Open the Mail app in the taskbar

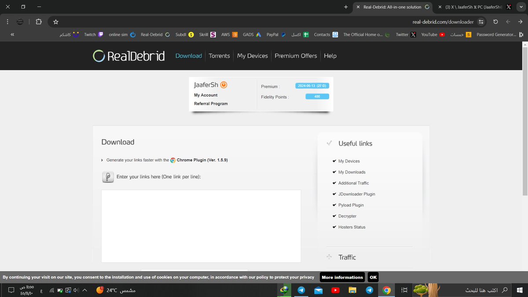tap(318, 290)
